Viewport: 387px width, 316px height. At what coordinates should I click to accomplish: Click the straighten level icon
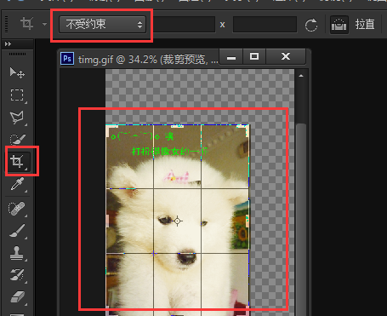pyautogui.click(x=339, y=25)
